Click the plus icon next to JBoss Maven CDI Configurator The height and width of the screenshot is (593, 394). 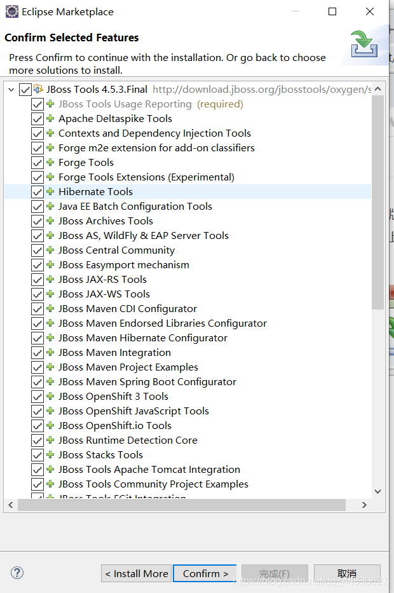tap(50, 308)
